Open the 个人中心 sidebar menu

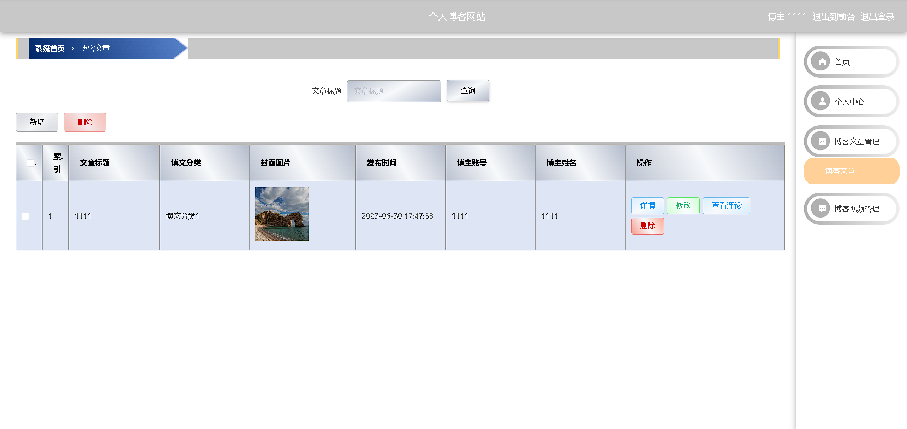(850, 102)
